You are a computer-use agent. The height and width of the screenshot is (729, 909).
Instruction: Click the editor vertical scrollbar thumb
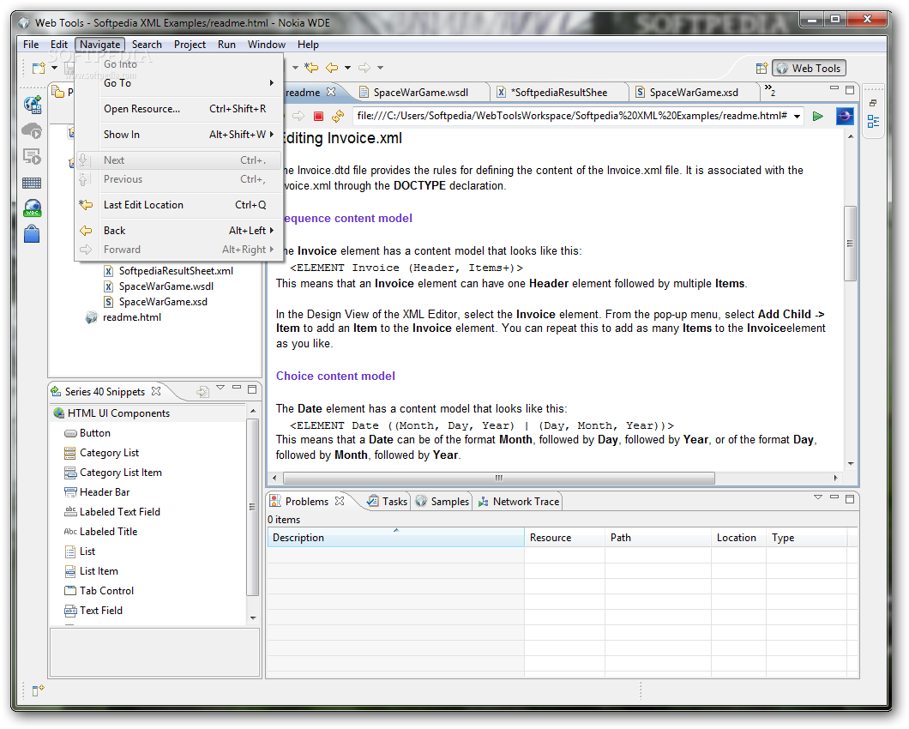851,244
